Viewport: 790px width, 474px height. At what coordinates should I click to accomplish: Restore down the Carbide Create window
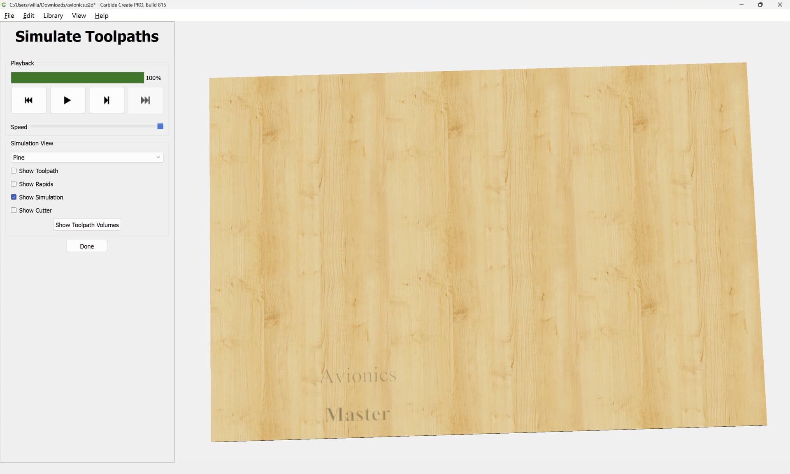tap(760, 5)
